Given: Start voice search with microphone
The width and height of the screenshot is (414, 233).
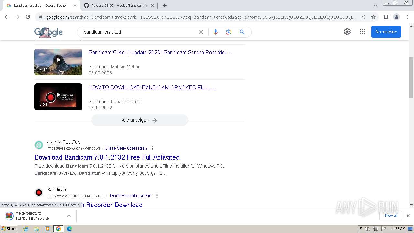Looking at the screenshot, I should tap(216, 32).
